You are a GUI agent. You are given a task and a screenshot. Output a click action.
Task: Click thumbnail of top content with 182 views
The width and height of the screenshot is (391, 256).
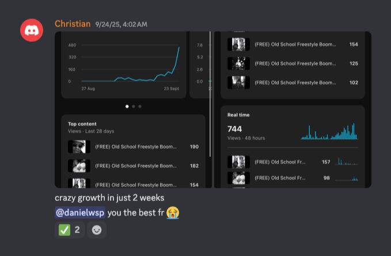tap(79, 166)
